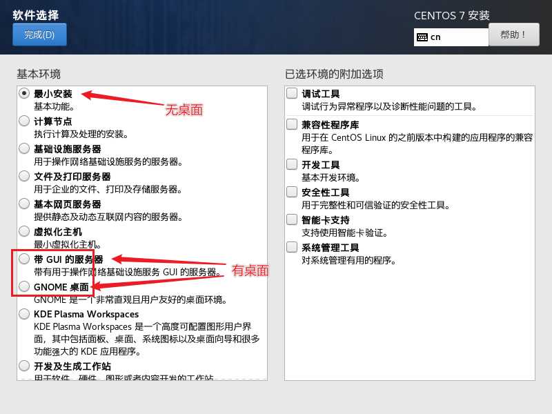
Task: Click the cn keyboard layout field
Action: pyautogui.click(x=451, y=37)
